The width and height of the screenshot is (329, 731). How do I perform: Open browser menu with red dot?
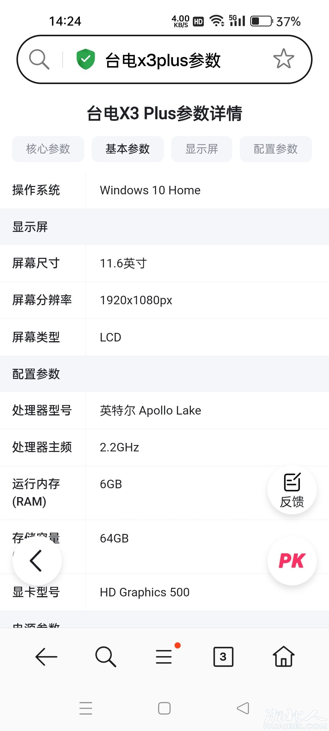pos(164,656)
